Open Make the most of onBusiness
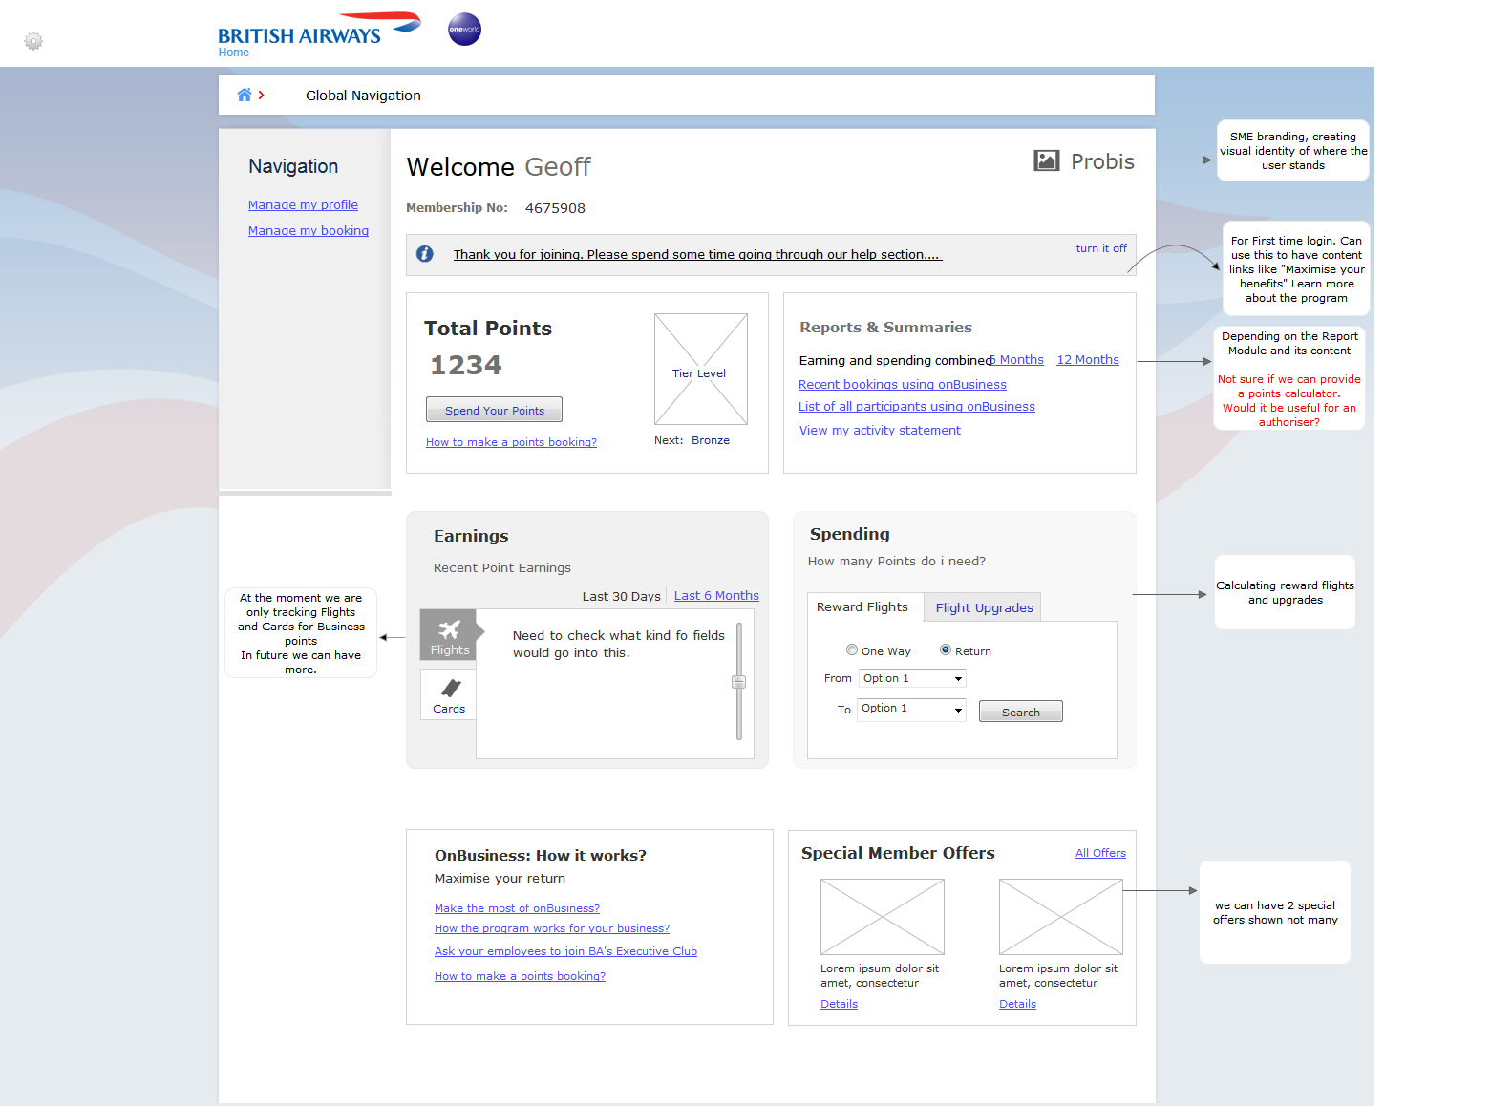Image resolution: width=1512 pixels, height=1106 pixels. (x=517, y=908)
